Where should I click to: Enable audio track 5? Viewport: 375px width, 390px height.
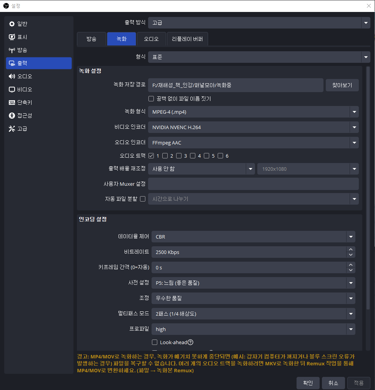click(207, 156)
